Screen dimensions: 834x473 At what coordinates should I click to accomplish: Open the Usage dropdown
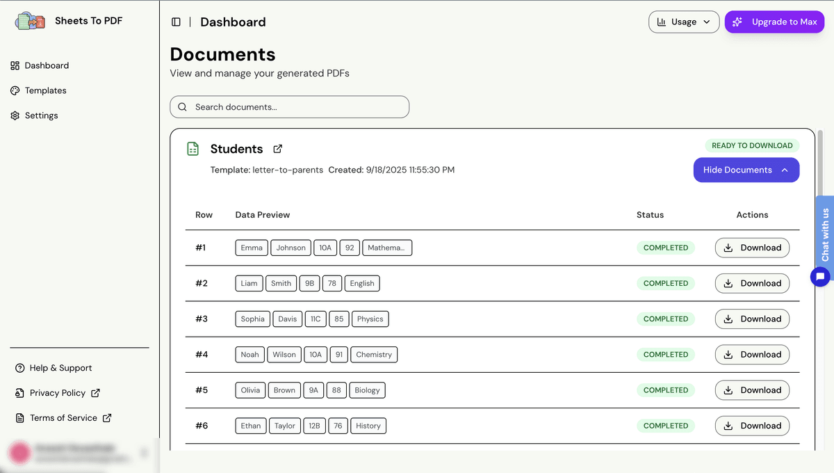pyautogui.click(x=684, y=22)
